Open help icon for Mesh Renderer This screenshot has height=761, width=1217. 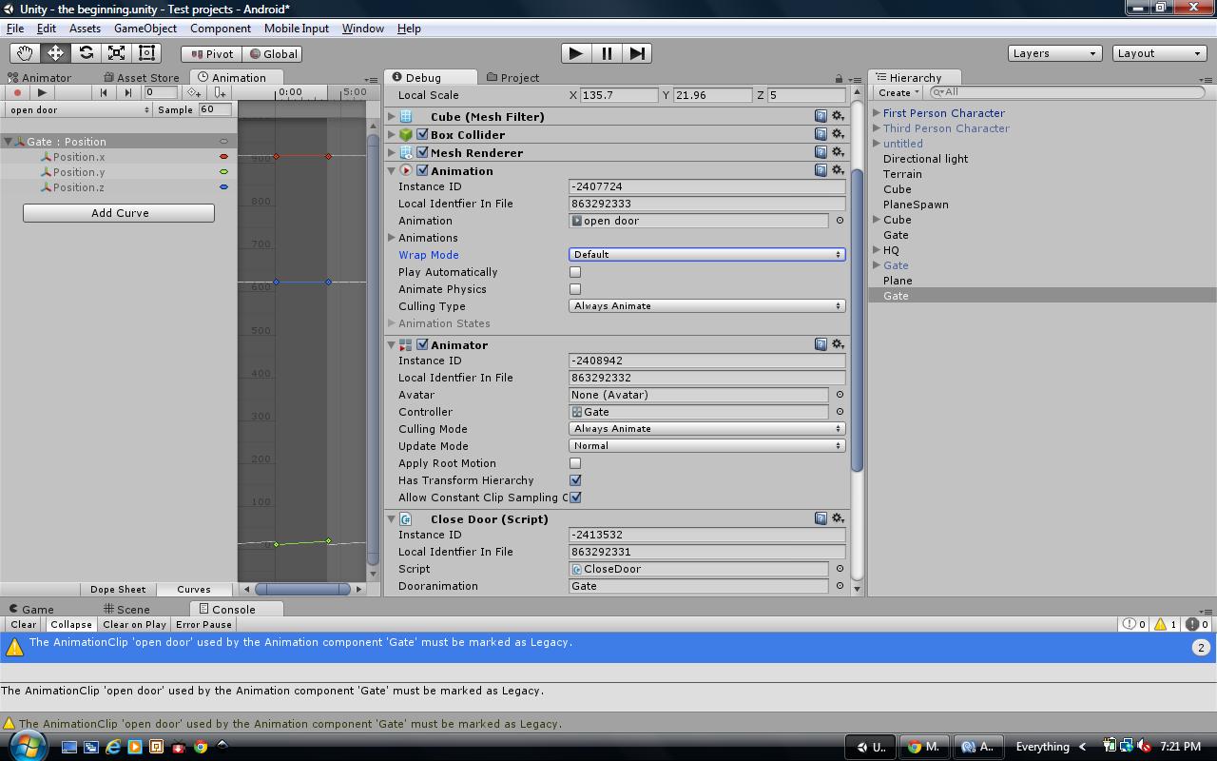coord(821,152)
